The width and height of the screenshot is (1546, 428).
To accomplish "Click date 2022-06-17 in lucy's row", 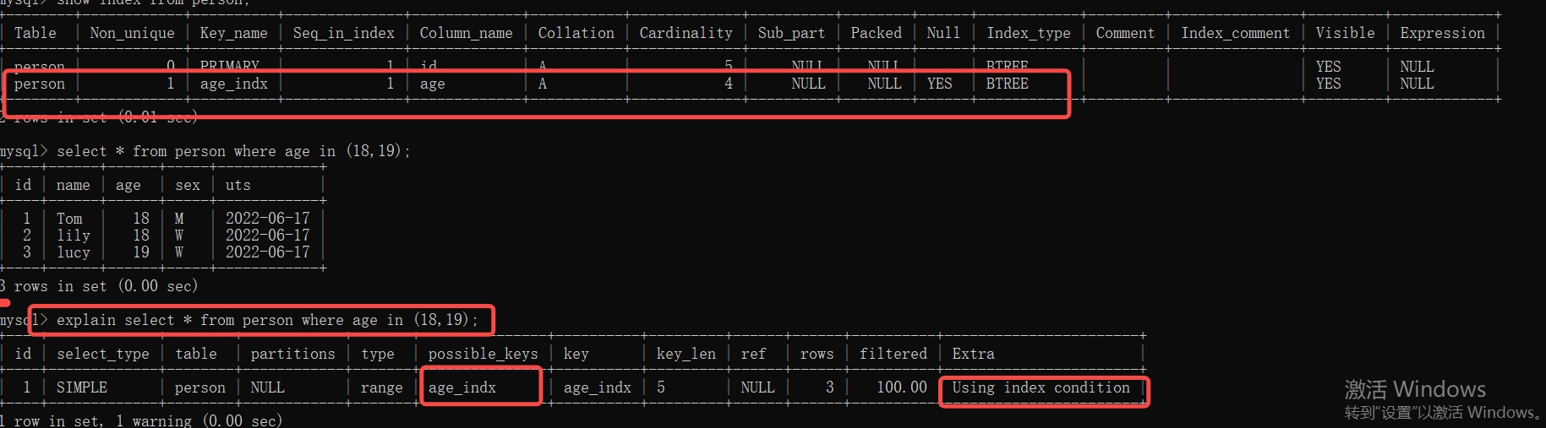I will 267,252.
